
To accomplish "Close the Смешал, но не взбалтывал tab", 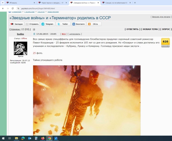I will (130, 3).
